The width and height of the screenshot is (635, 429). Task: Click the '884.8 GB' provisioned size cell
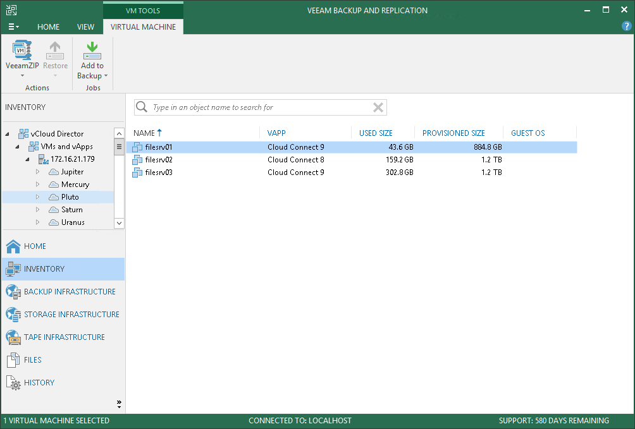pos(488,147)
